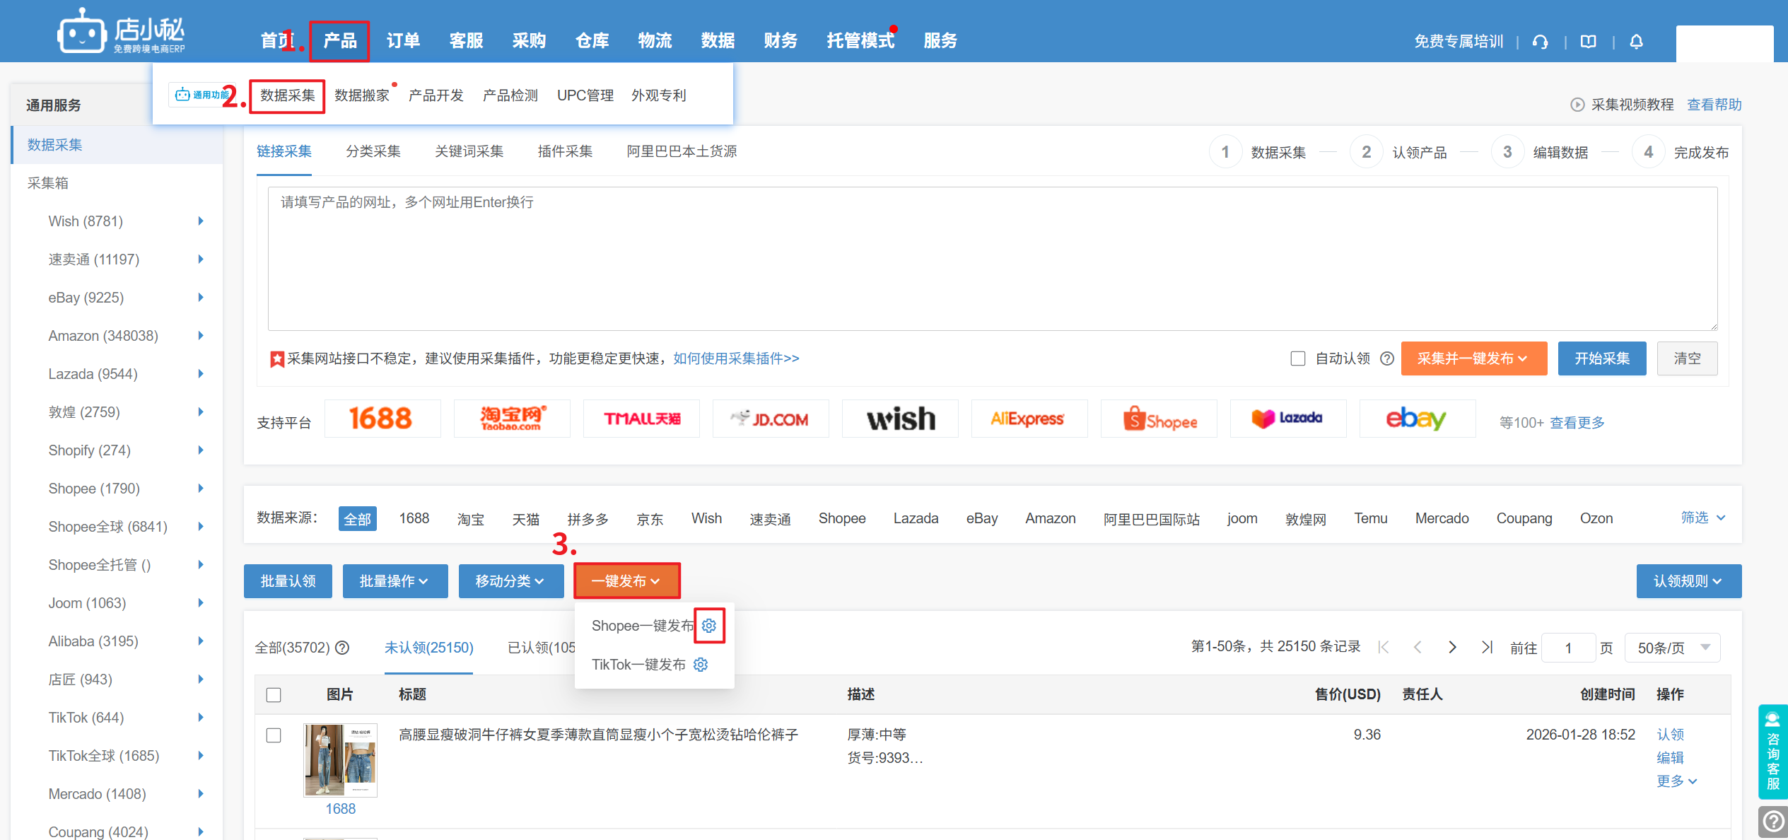Click the 开始采集 button
This screenshot has height=840, width=1788.
coord(1601,358)
